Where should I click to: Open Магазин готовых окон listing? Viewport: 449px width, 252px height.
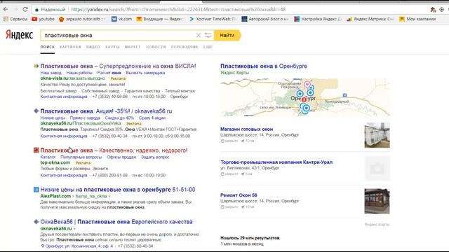coord(246,129)
